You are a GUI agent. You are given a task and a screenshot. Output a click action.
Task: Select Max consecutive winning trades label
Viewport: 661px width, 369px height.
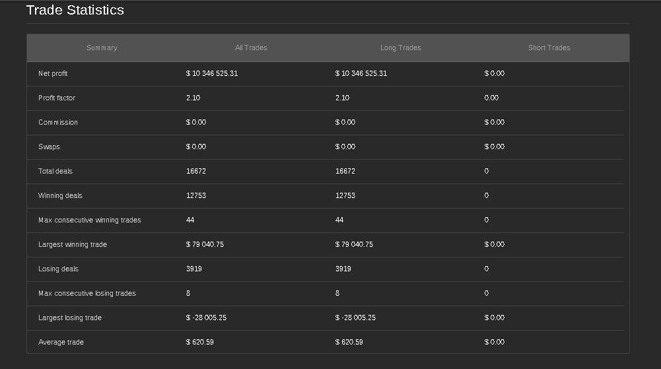(90, 220)
